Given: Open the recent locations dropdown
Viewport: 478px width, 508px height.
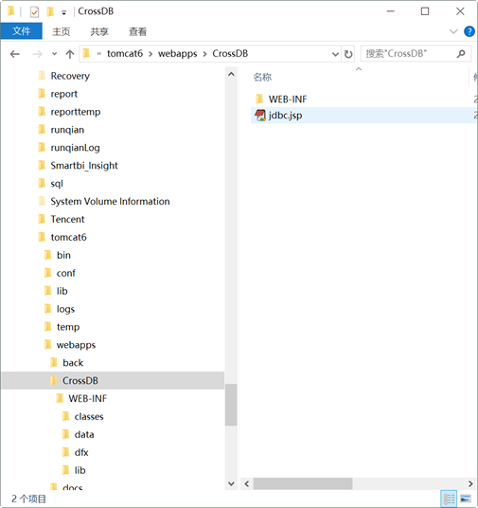Looking at the screenshot, I should 54,54.
